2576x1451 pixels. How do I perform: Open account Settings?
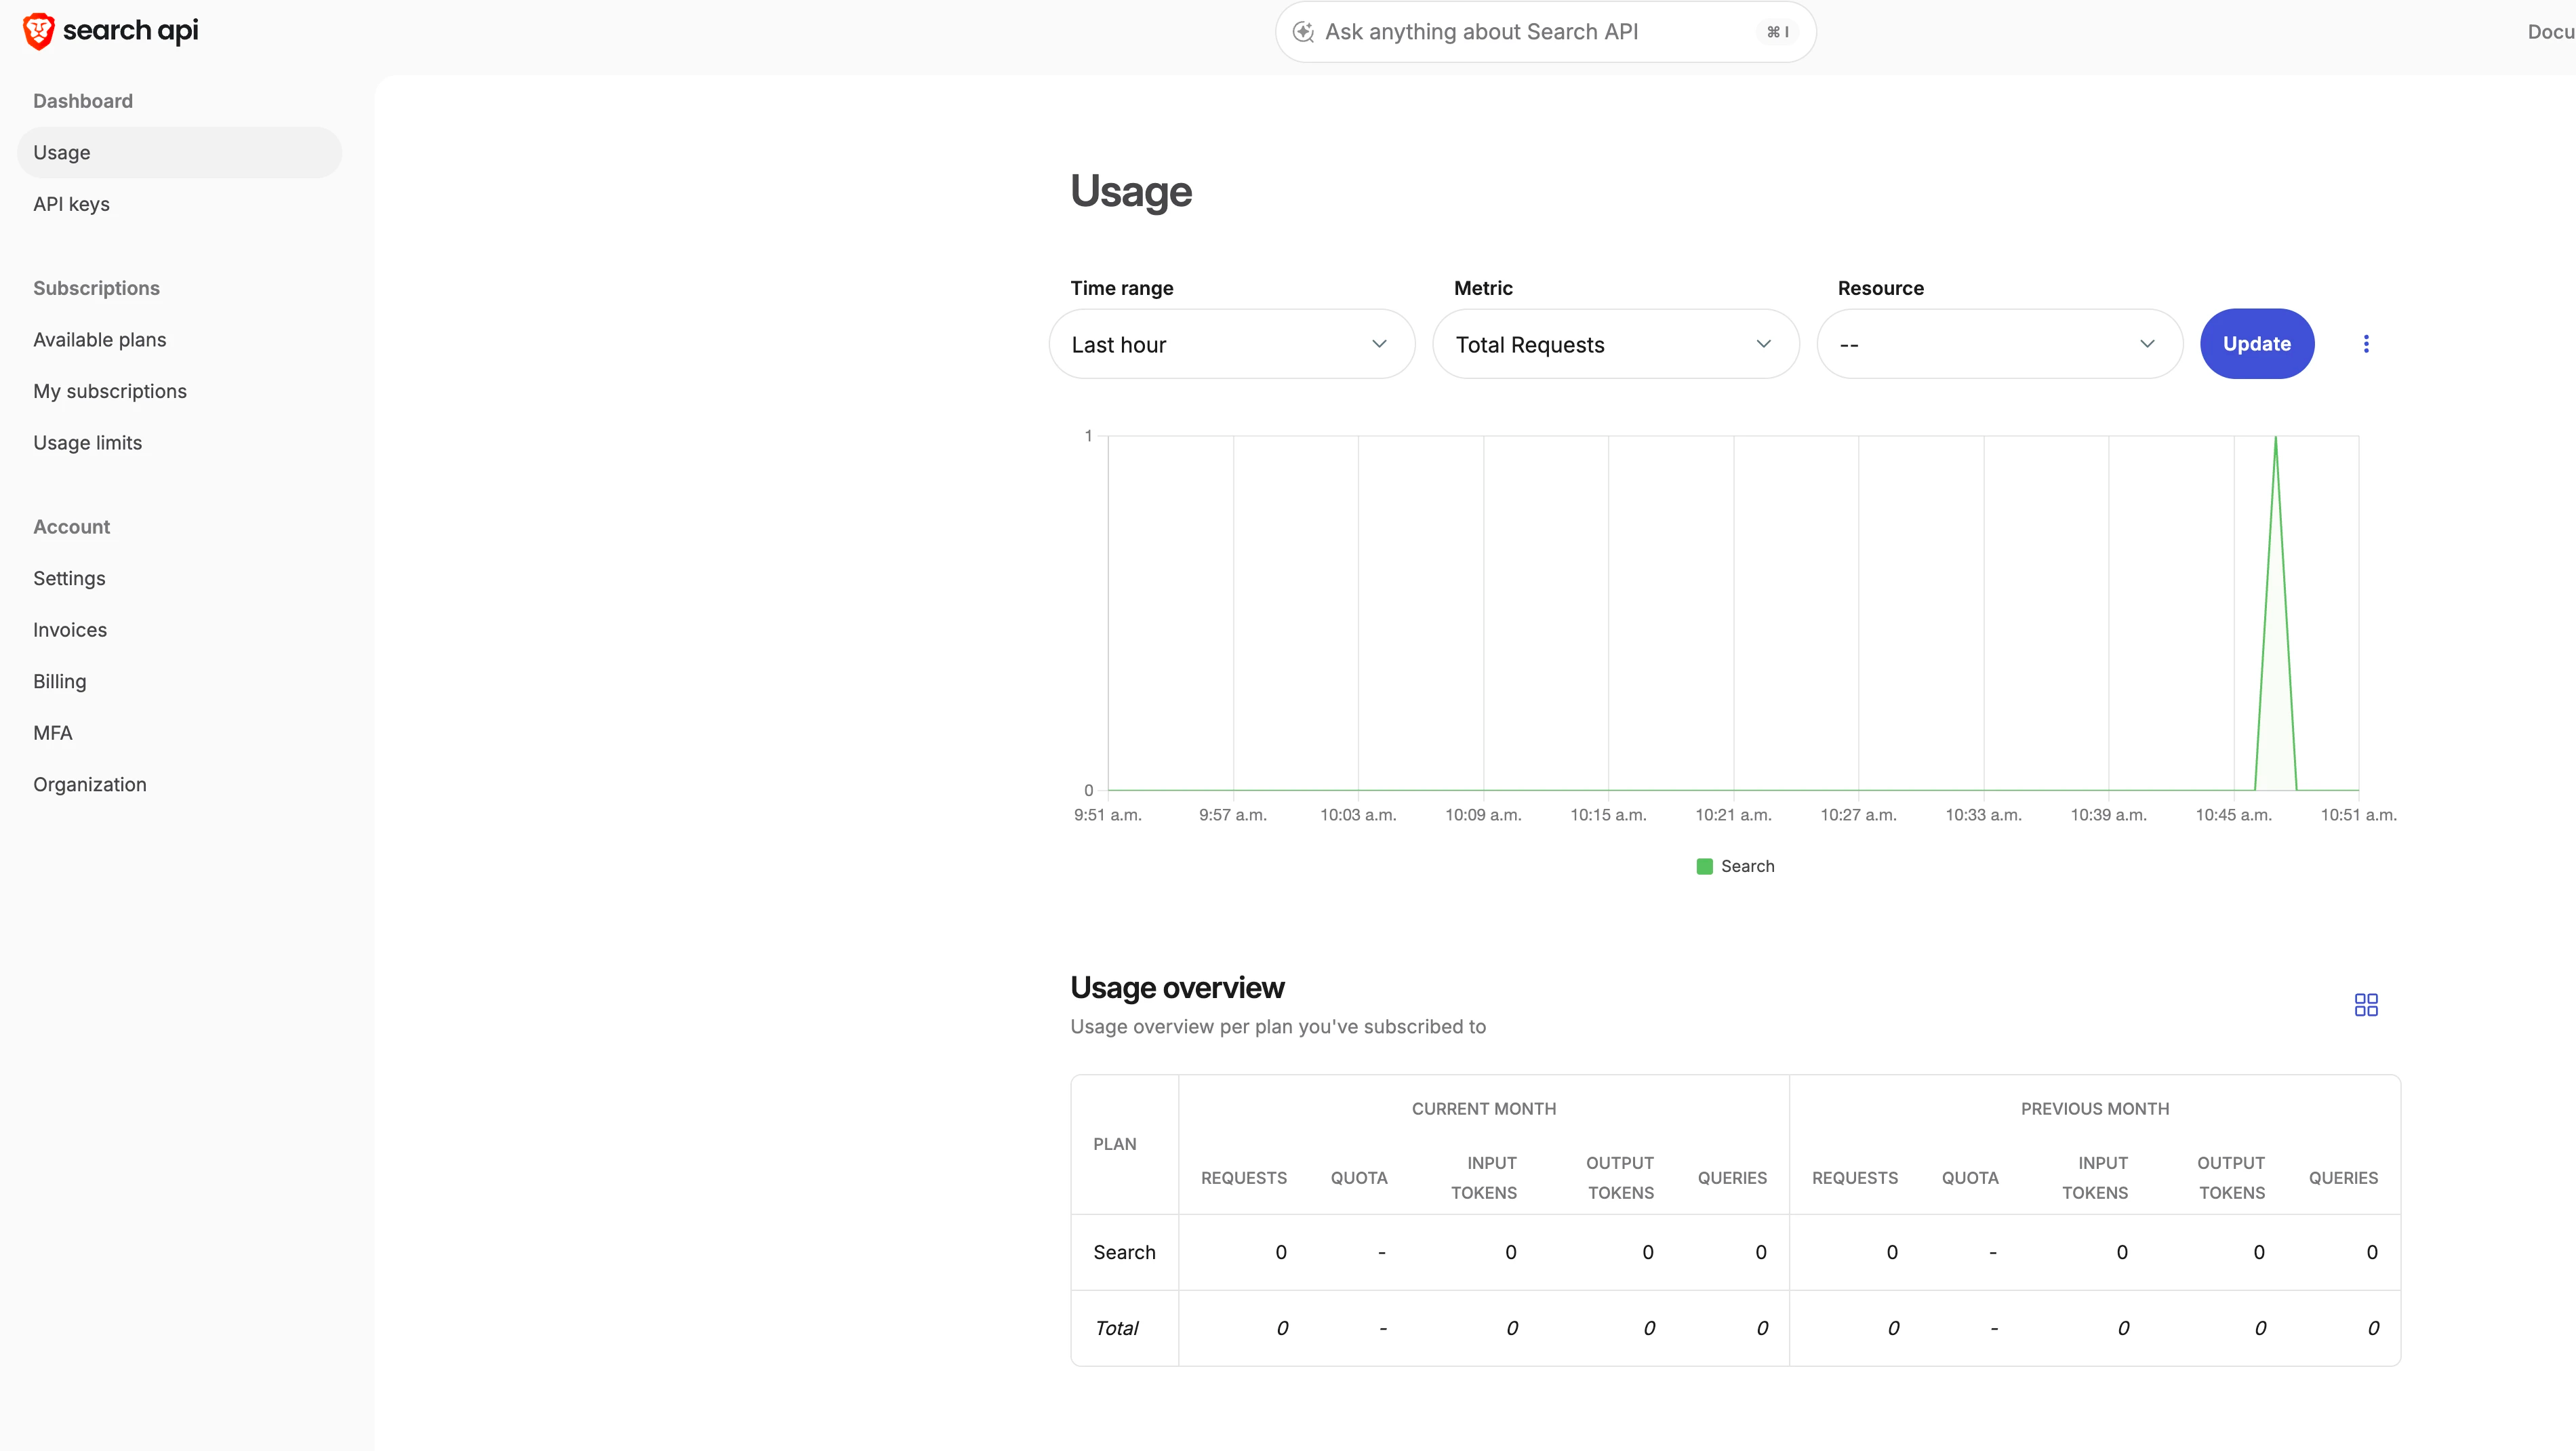coord(68,578)
